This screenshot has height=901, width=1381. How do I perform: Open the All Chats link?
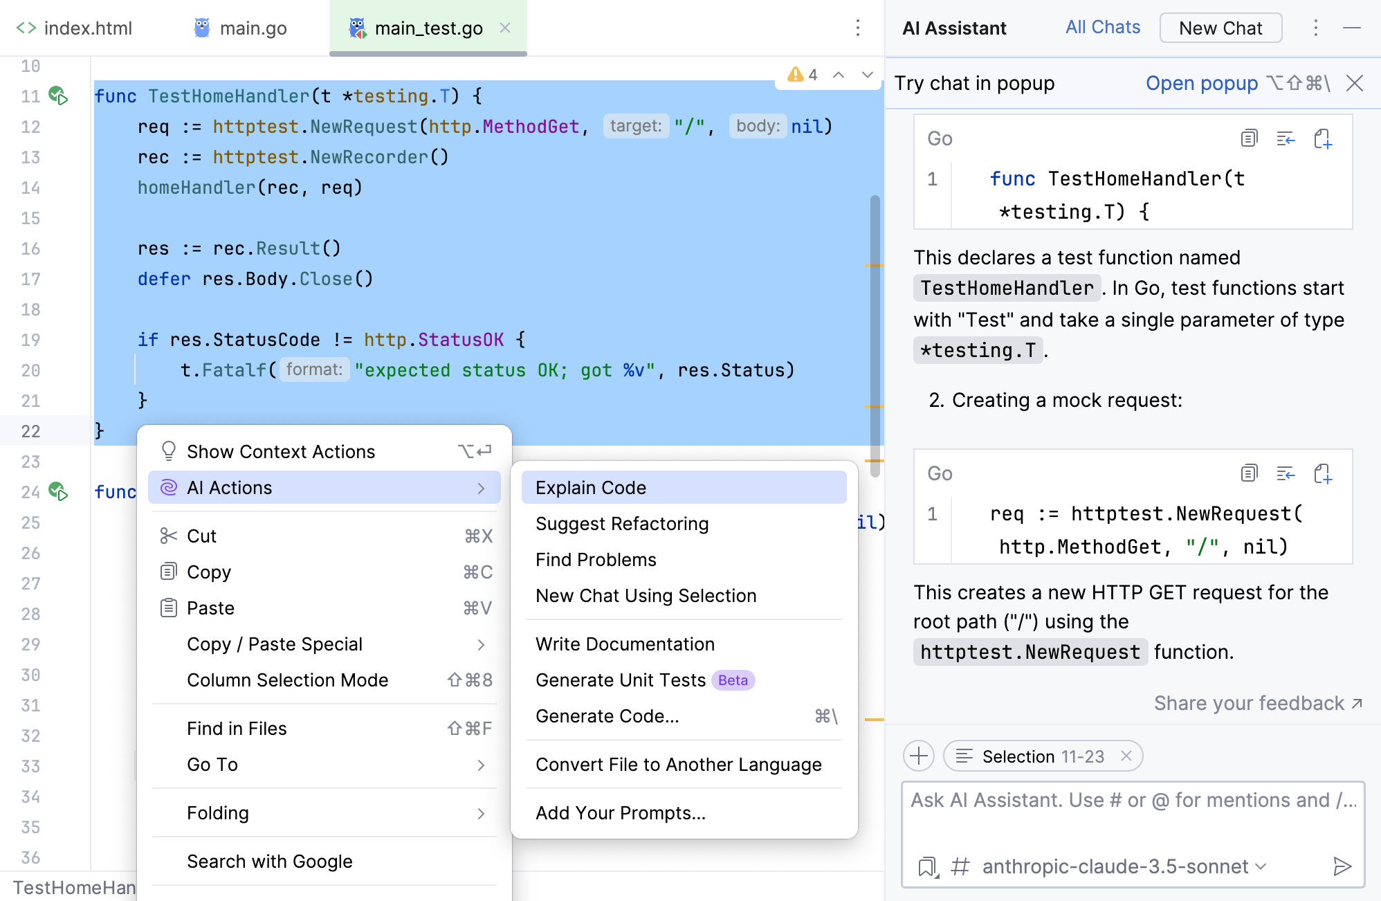(1102, 28)
